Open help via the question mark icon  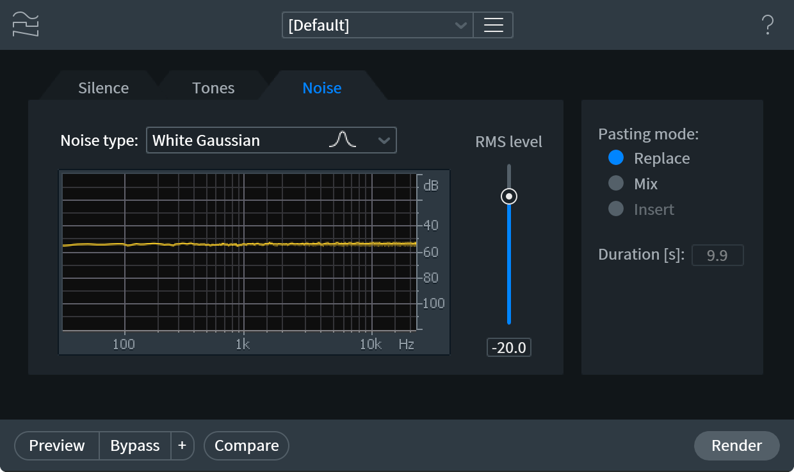[768, 25]
